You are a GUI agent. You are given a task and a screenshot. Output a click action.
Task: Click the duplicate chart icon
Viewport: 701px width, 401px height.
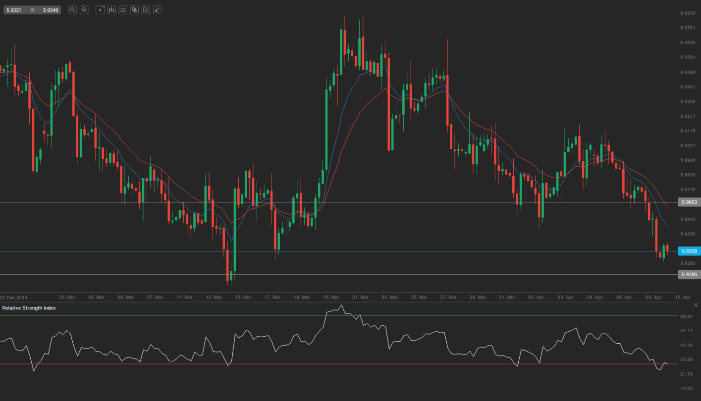click(x=134, y=10)
